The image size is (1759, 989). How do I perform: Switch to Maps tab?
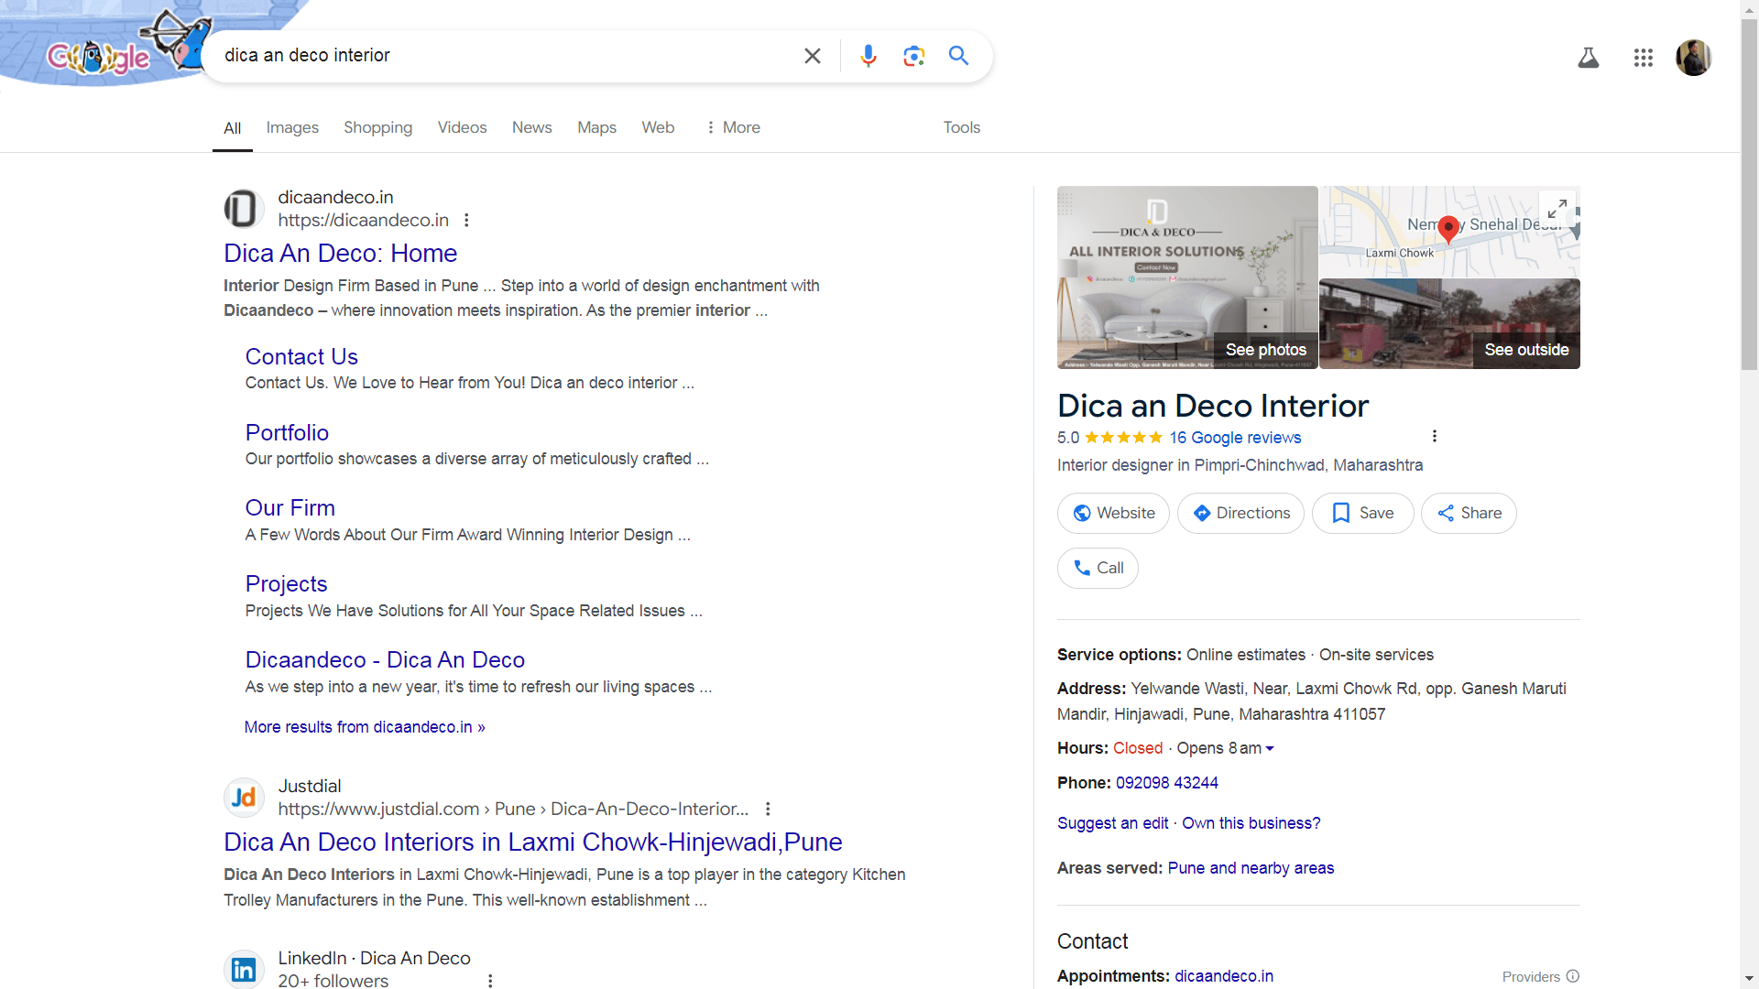[x=596, y=127]
